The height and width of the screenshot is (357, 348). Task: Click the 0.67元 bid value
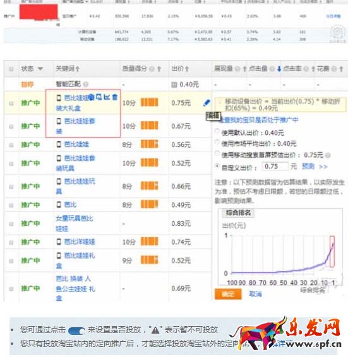coord(181,126)
